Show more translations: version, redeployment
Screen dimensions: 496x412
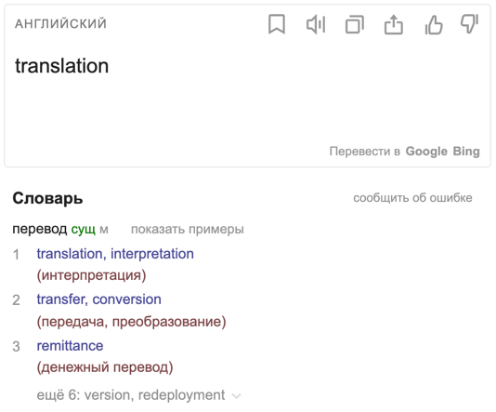tap(131, 395)
